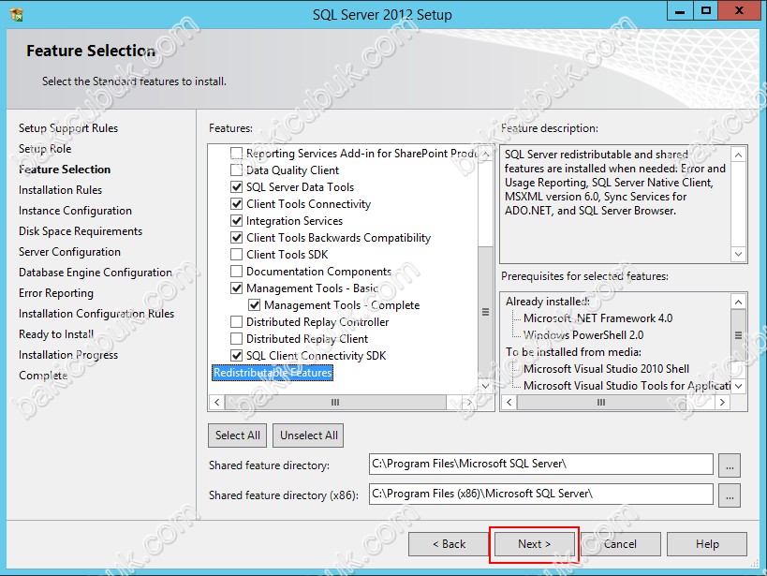
Task: Click Complete step in sidebar
Action: coord(43,376)
